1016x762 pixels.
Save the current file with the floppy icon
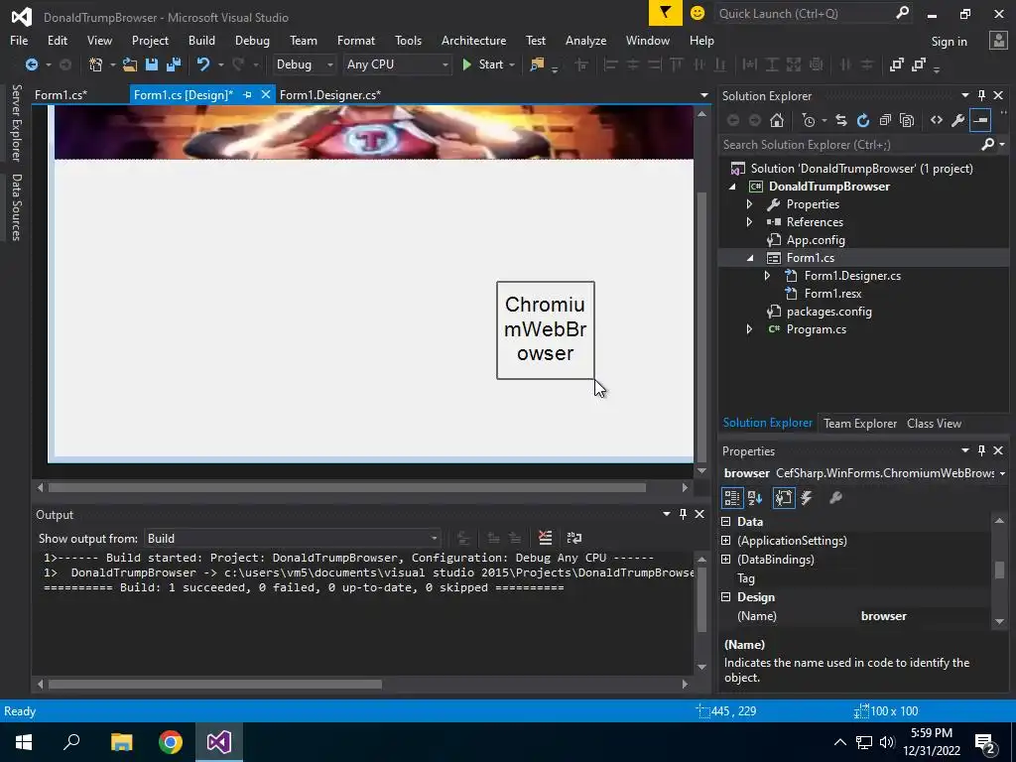pos(152,64)
